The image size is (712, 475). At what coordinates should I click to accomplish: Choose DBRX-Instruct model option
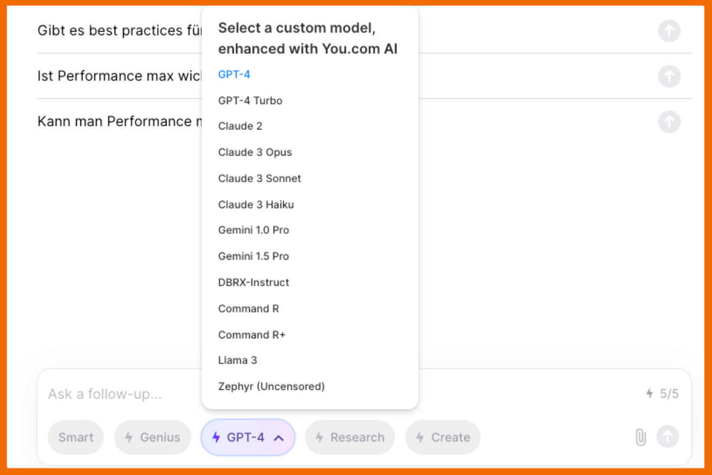coord(253,283)
